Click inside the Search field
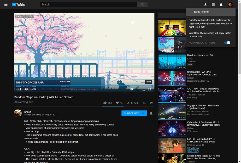Screen dimensions: 241x163 pos(88,5)
